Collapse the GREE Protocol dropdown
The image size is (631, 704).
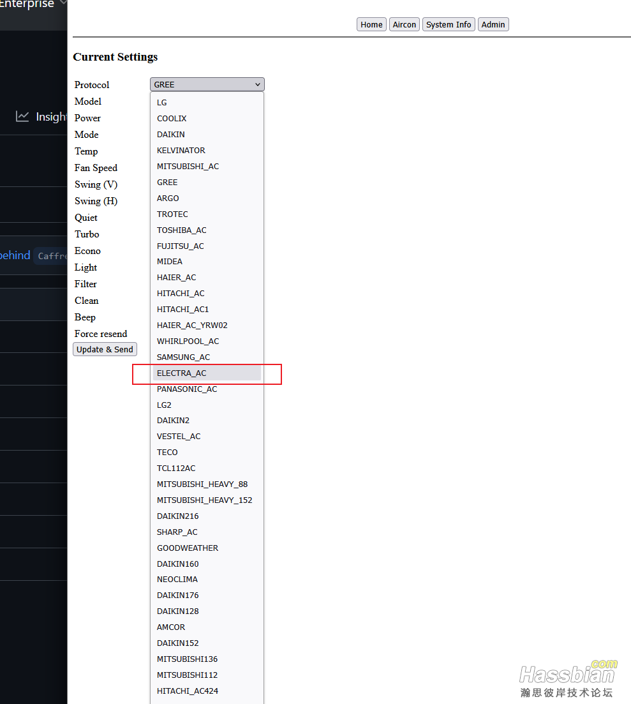point(207,84)
